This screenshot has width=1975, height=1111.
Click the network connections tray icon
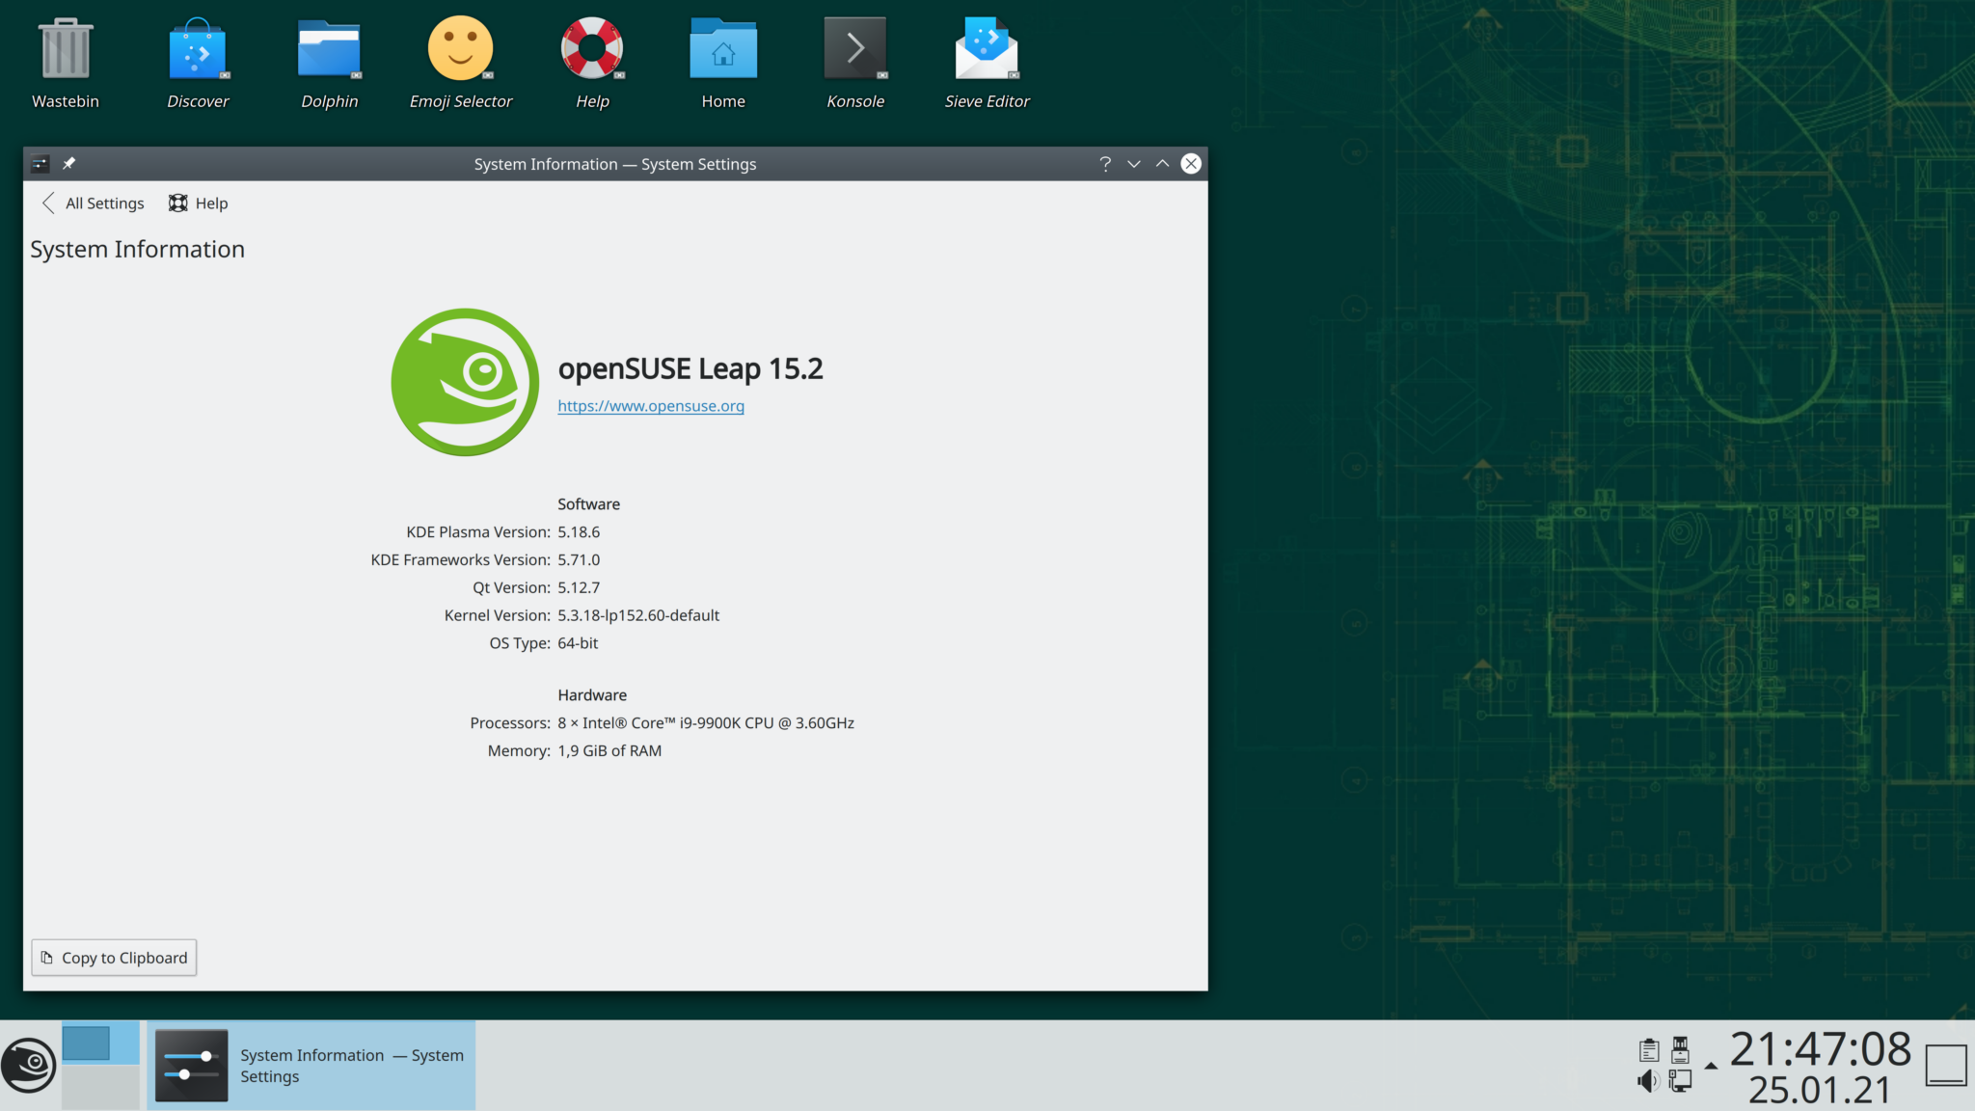(x=1680, y=1081)
